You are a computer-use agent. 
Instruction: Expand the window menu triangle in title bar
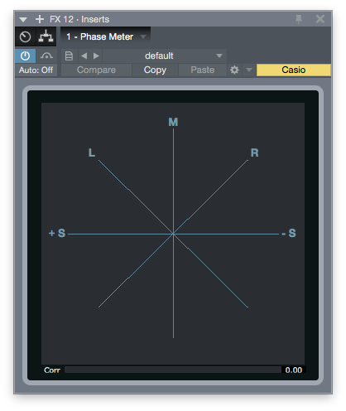(23, 20)
